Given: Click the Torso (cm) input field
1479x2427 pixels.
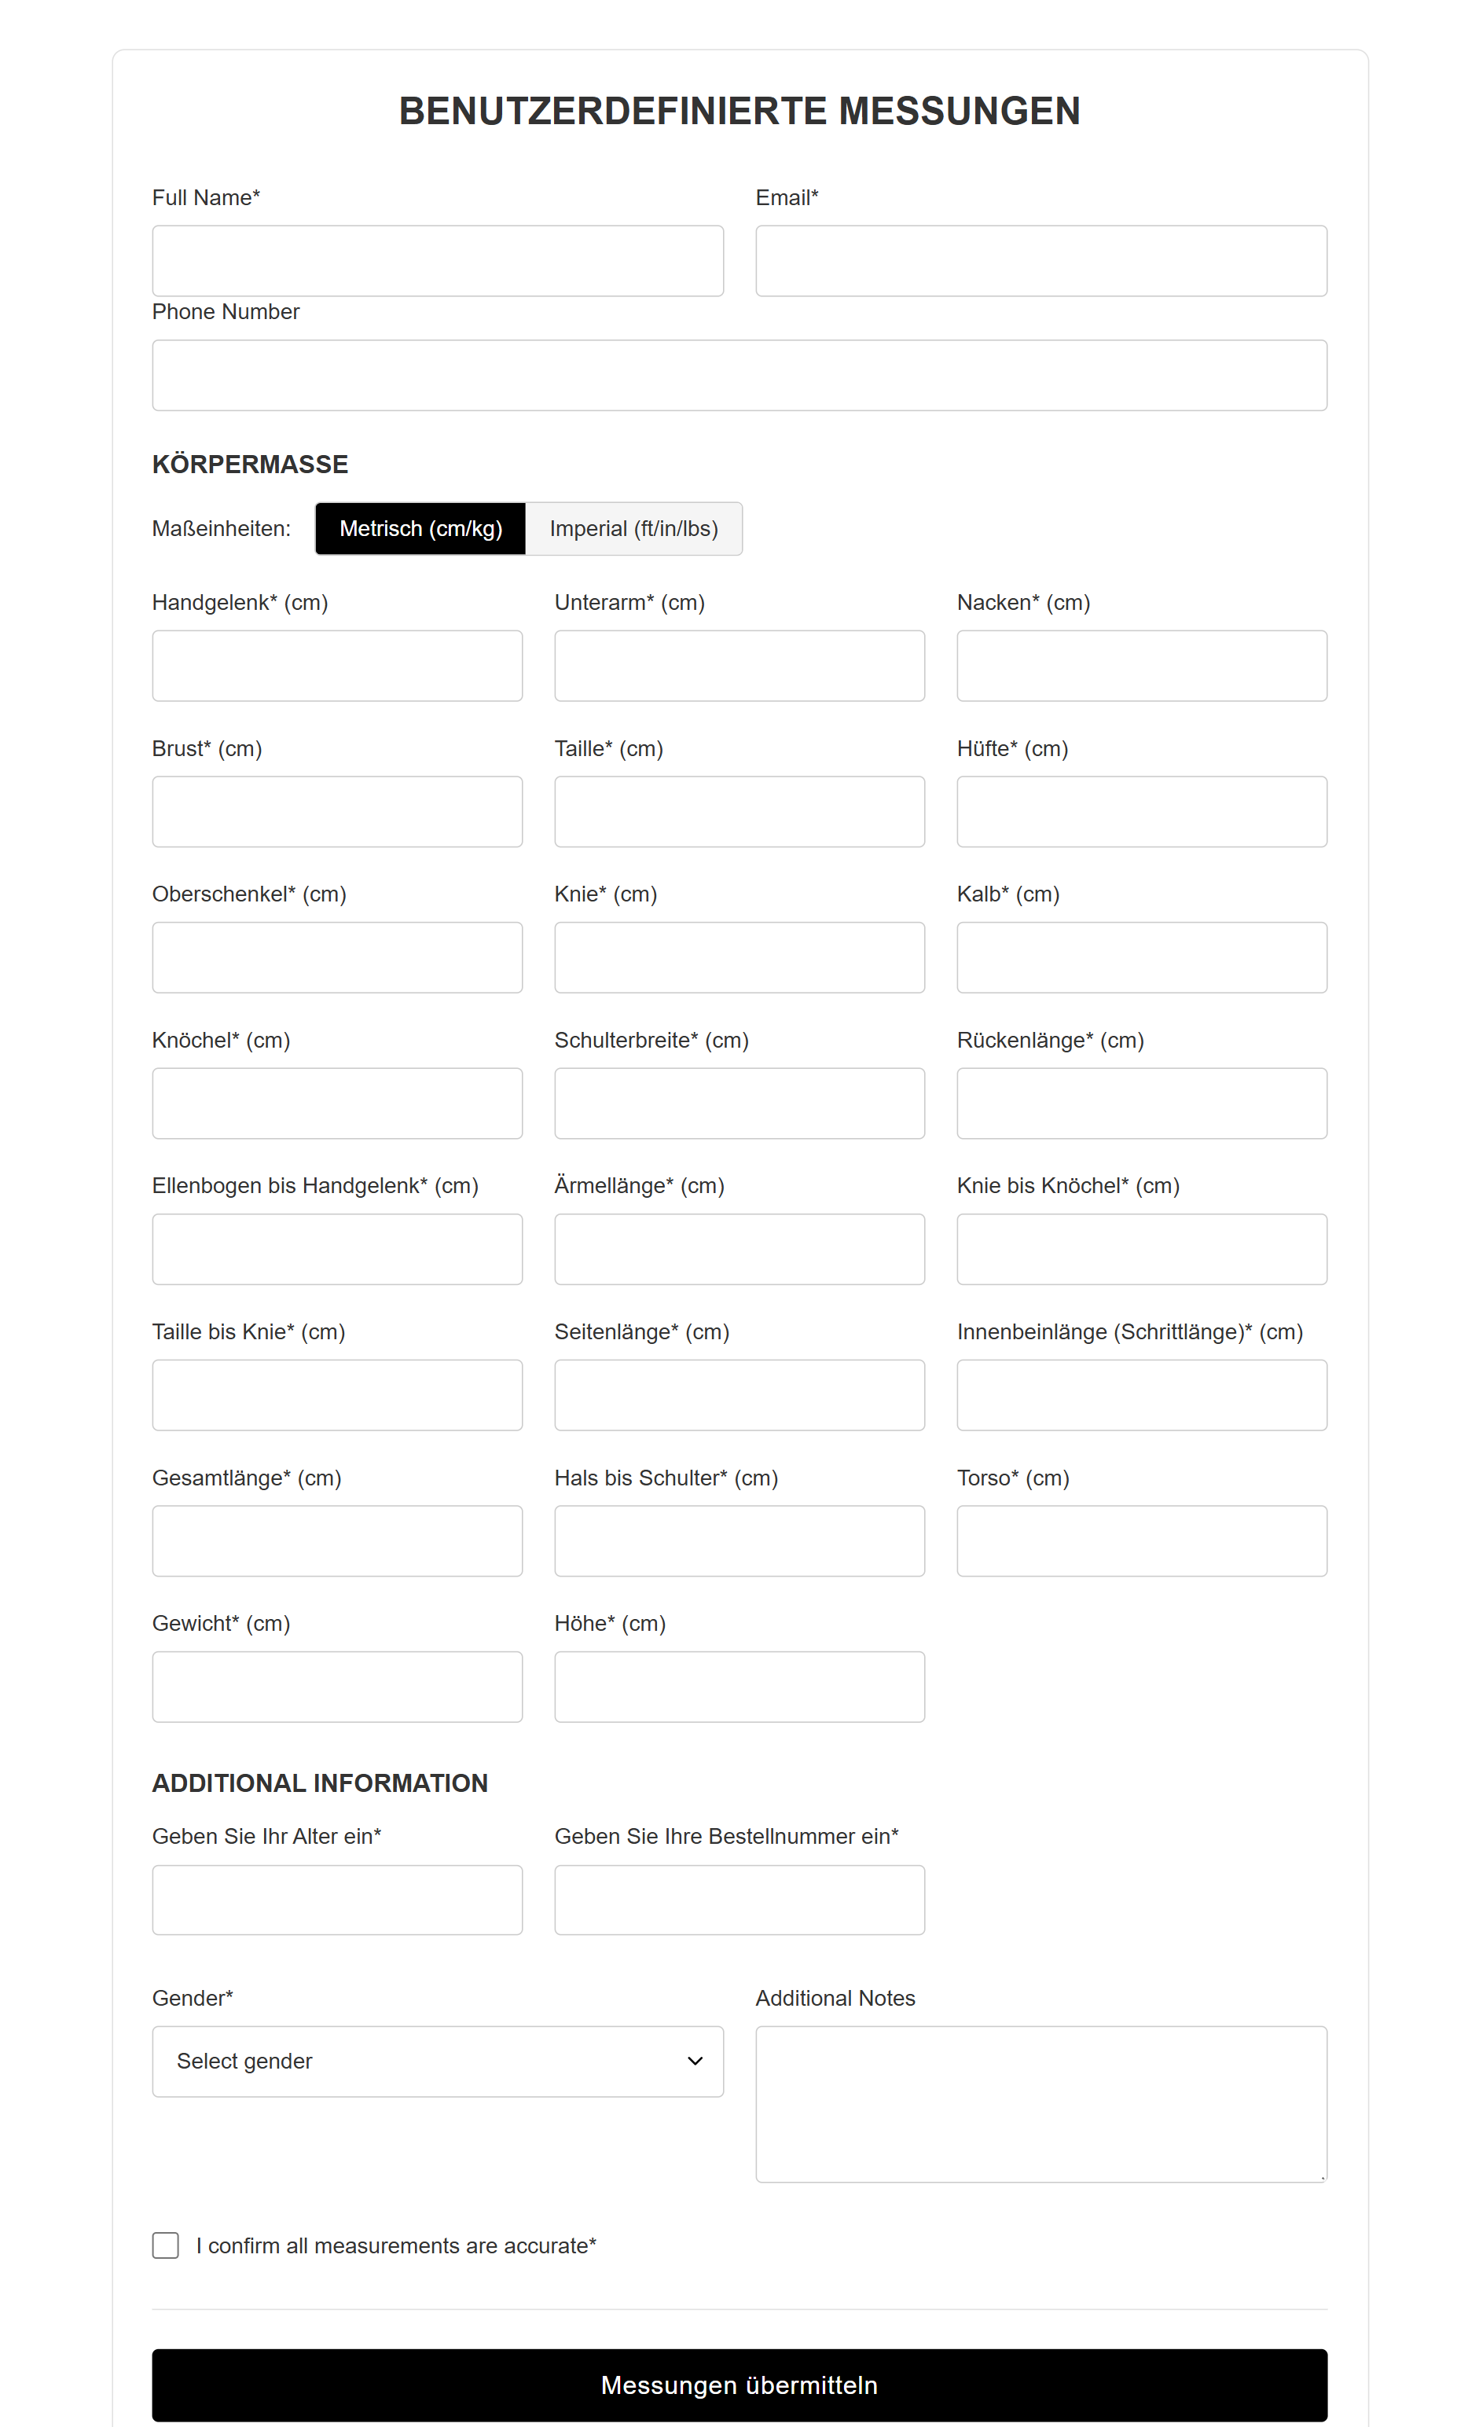Looking at the screenshot, I should click(1141, 1540).
